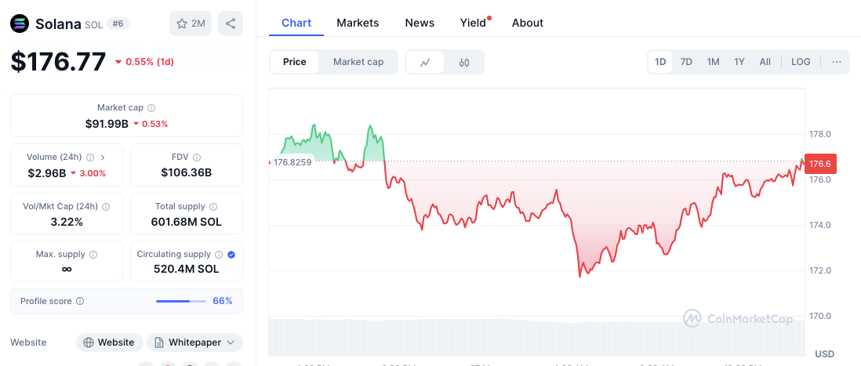Viewport: 861px width, 366px height.
Task: Click the FDV info icon
Action: (x=197, y=157)
